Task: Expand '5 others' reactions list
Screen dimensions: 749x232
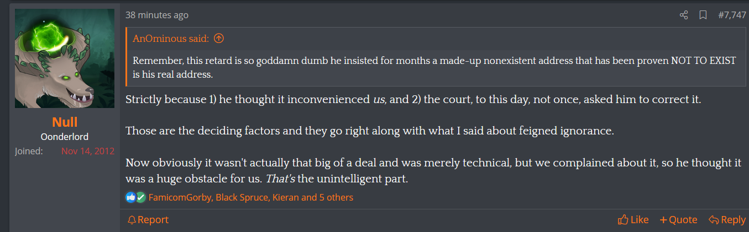Action: tap(336, 197)
